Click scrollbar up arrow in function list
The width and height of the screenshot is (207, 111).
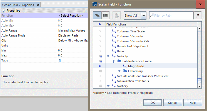(199, 29)
